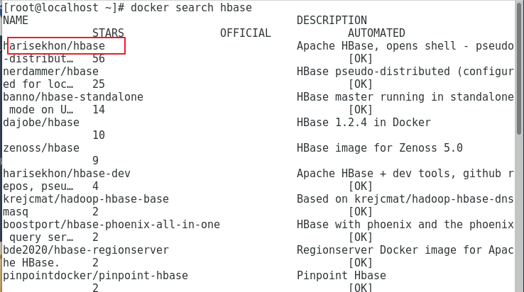Screen dimensions: 524x292
Task: Click the star count 56
Action: [99, 59]
